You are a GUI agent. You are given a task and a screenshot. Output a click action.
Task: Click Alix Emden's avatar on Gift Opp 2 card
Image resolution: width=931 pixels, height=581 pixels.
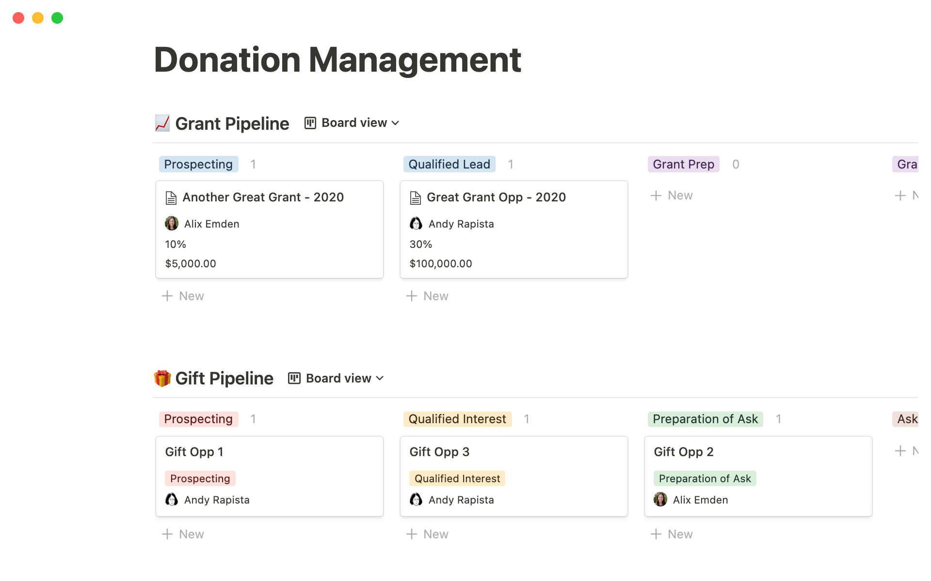point(660,500)
